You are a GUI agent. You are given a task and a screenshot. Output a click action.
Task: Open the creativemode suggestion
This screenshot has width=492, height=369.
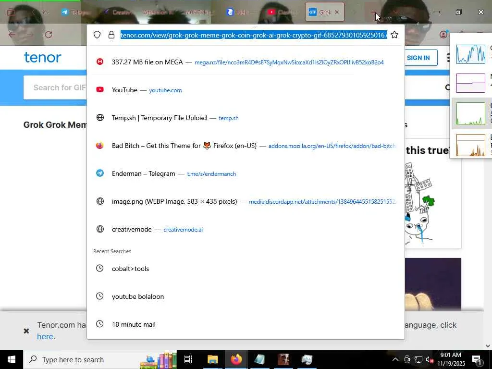[x=246, y=229]
